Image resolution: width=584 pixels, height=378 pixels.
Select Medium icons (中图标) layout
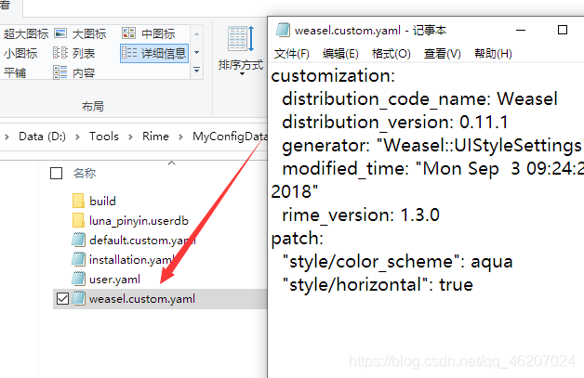(148, 33)
